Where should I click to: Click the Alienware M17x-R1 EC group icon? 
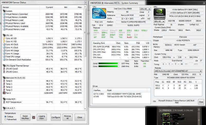[4, 78]
